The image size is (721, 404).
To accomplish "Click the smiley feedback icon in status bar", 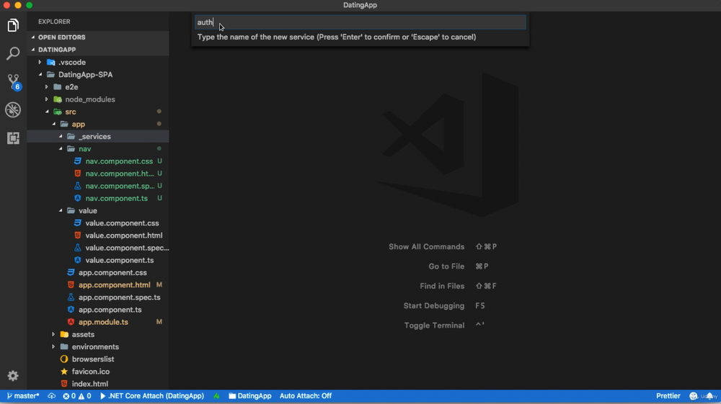I will pos(694,396).
